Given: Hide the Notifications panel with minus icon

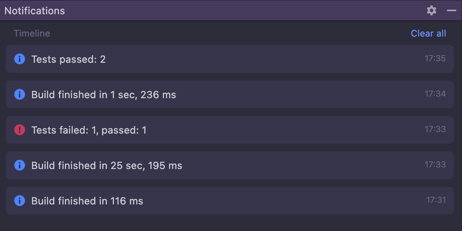Looking at the screenshot, I should pyautogui.click(x=451, y=10).
